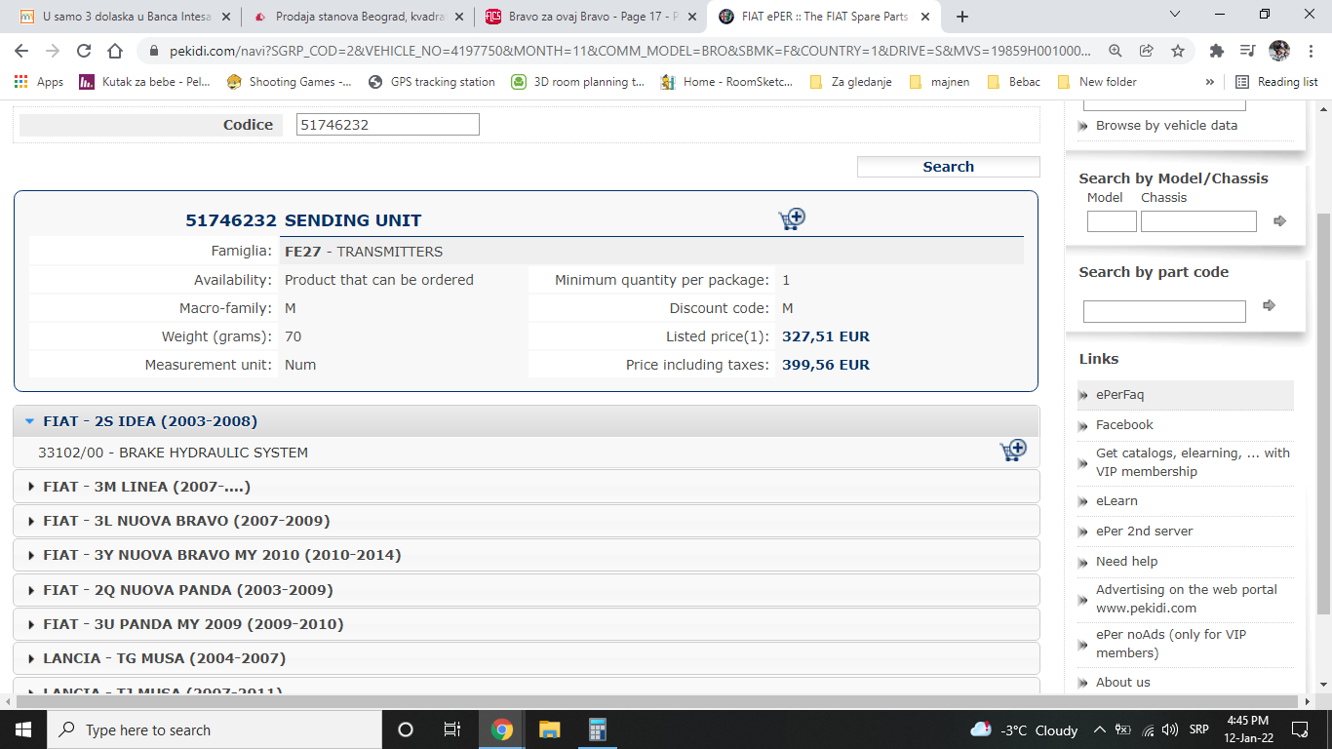This screenshot has width=1332, height=749.
Task: Open Reading list
Action: point(1276,82)
